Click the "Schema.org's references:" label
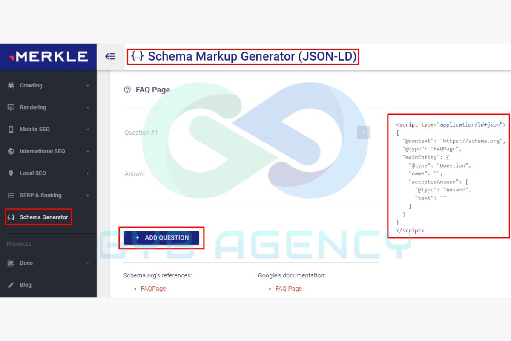This screenshot has width=511, height=341. (x=158, y=275)
